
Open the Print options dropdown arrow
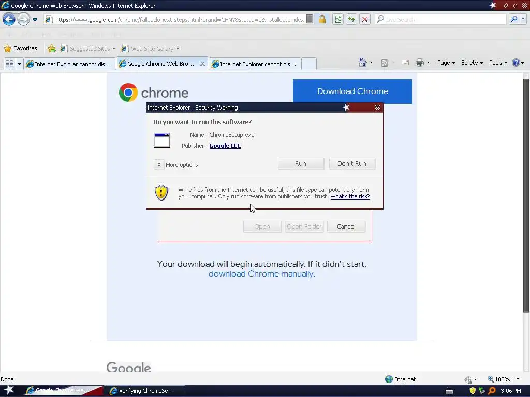[x=428, y=63]
